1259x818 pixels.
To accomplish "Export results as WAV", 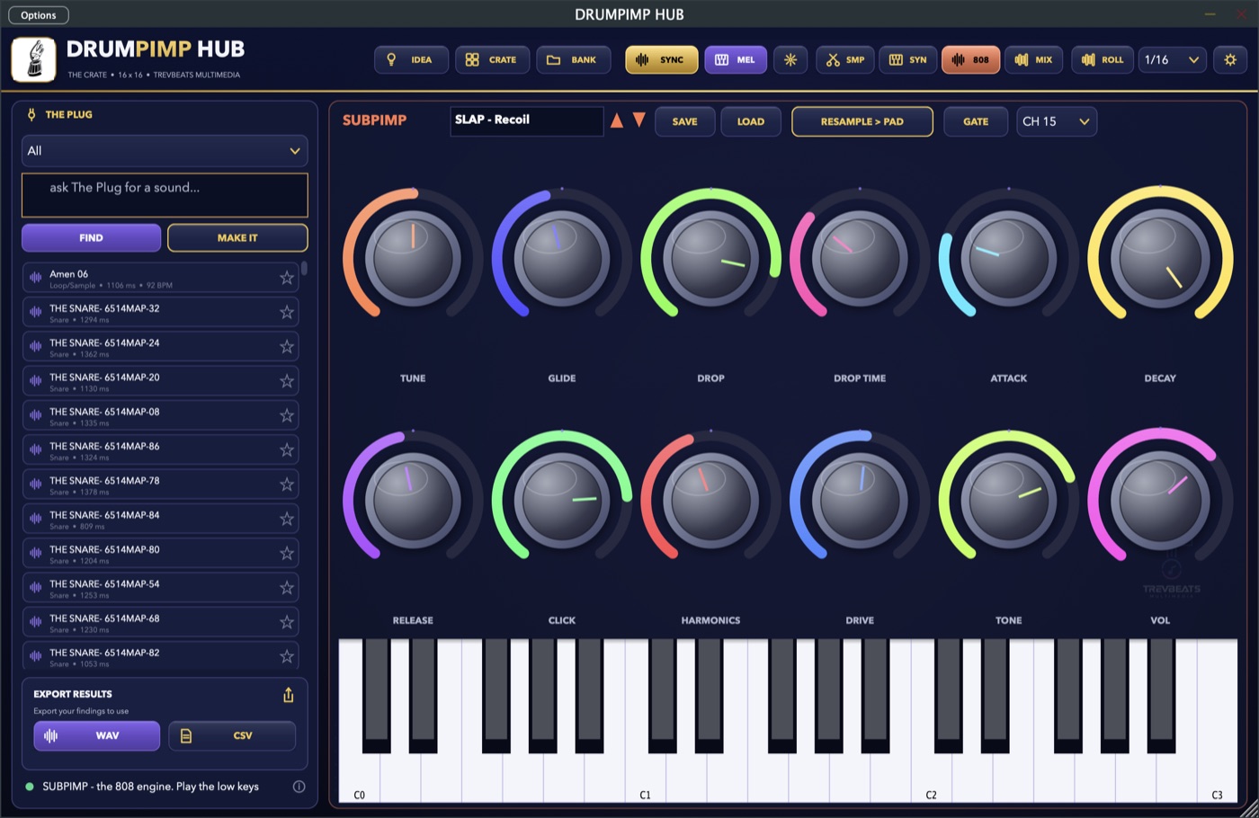I will [x=97, y=735].
